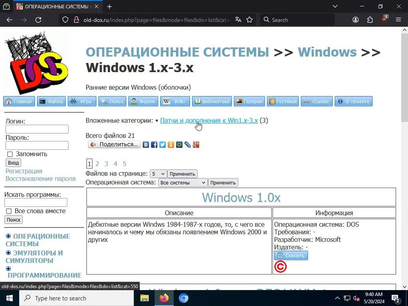This screenshot has height=306, width=408.
Task: Open Wiki menu item
Action: click(x=175, y=101)
